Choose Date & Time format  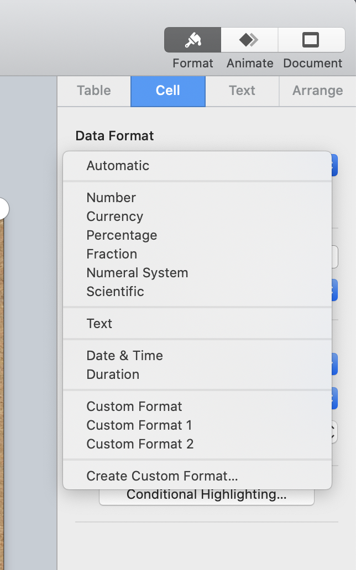[124, 356]
